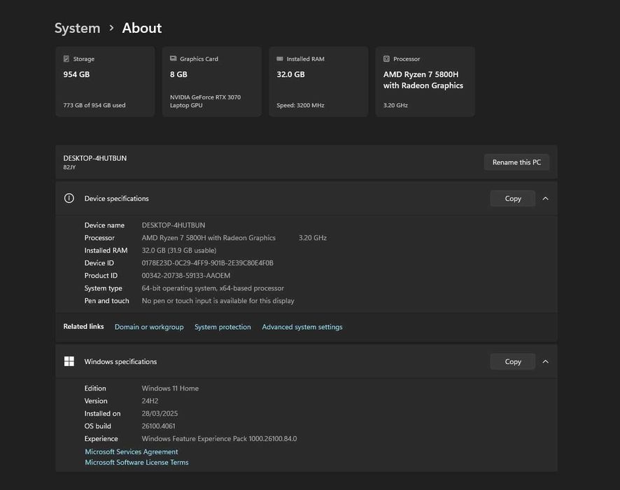Open Microsoft Software License Terms

(x=136, y=463)
